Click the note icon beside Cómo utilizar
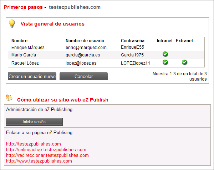The width and height of the screenshot is (214, 170). click(x=9, y=98)
